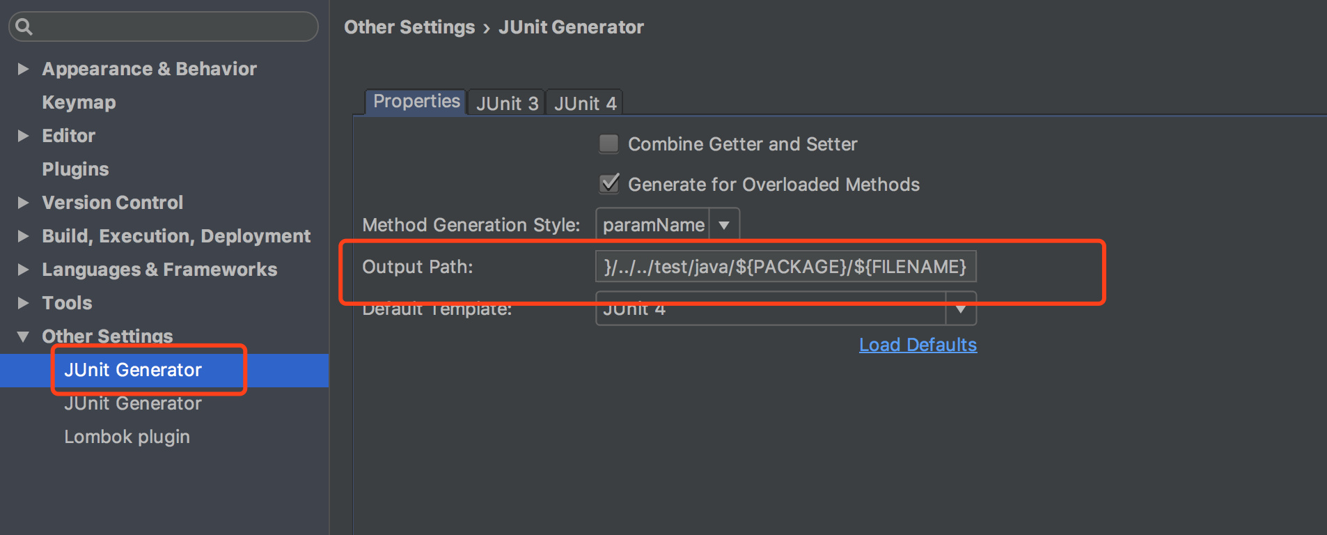Expand the Editor settings node
This screenshot has width=1327, height=535.
[x=23, y=136]
